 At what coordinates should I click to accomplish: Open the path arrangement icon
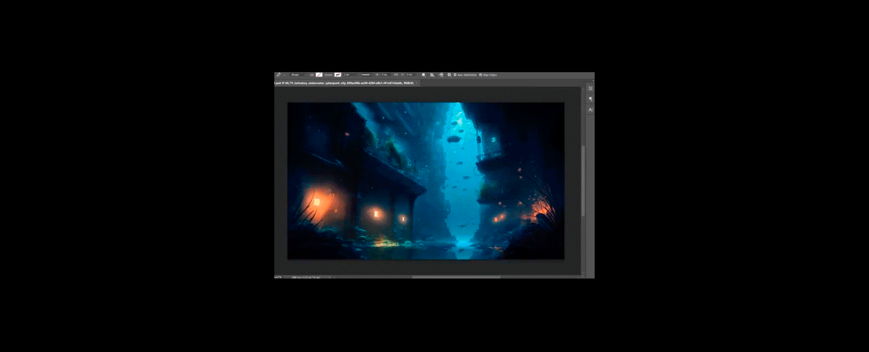441,74
